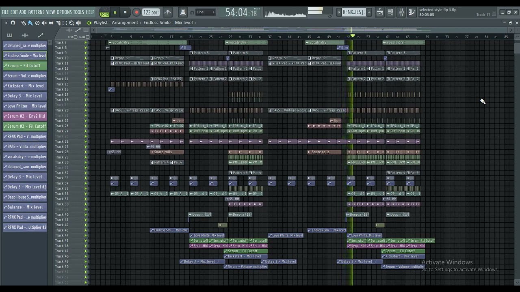Mute Track 20 with its green dot
520x292 pixels.
point(85,110)
